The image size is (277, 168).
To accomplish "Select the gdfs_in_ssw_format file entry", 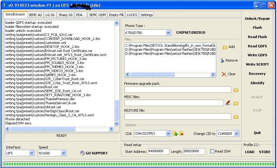I will coord(171,45).
